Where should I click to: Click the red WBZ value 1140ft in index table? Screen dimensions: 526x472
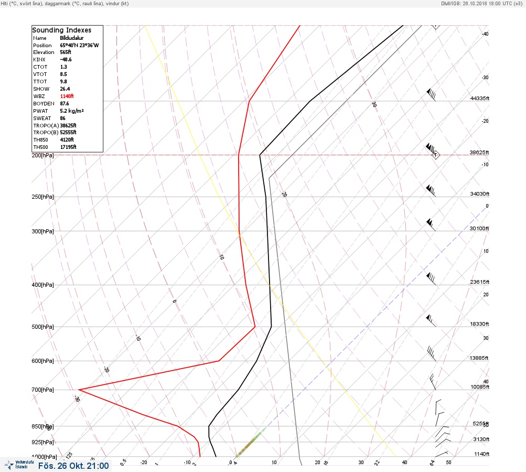coord(67,96)
